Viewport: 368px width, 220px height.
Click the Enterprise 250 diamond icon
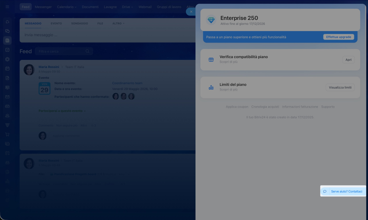(211, 20)
